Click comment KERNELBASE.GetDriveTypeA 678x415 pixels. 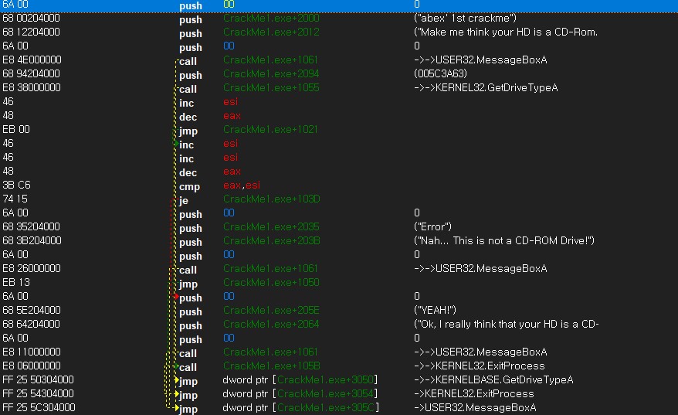493,380
